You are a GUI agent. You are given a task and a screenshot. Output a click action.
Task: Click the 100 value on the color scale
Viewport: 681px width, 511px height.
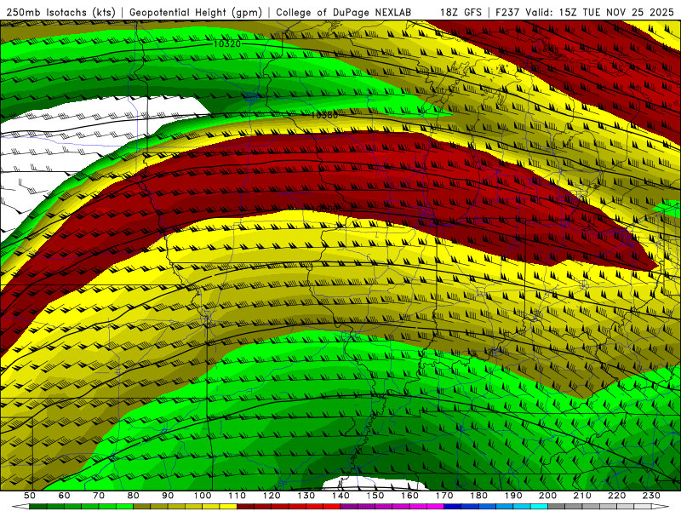point(203,496)
